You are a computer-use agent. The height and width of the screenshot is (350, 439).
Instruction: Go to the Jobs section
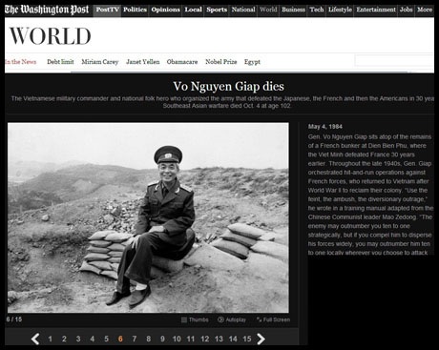tap(406, 10)
